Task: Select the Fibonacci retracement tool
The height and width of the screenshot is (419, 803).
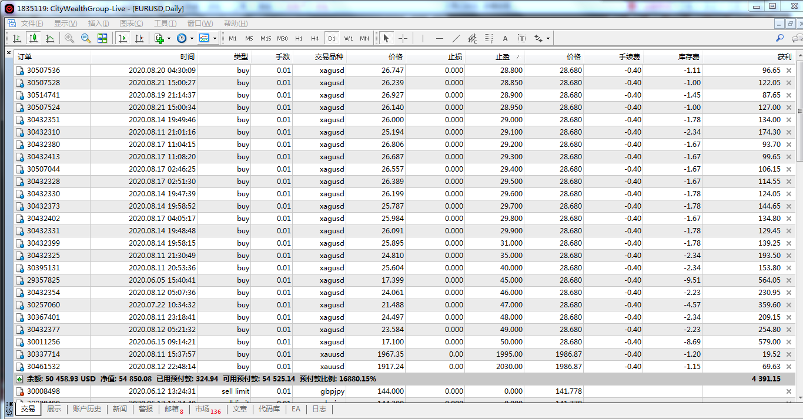Action: click(x=489, y=38)
